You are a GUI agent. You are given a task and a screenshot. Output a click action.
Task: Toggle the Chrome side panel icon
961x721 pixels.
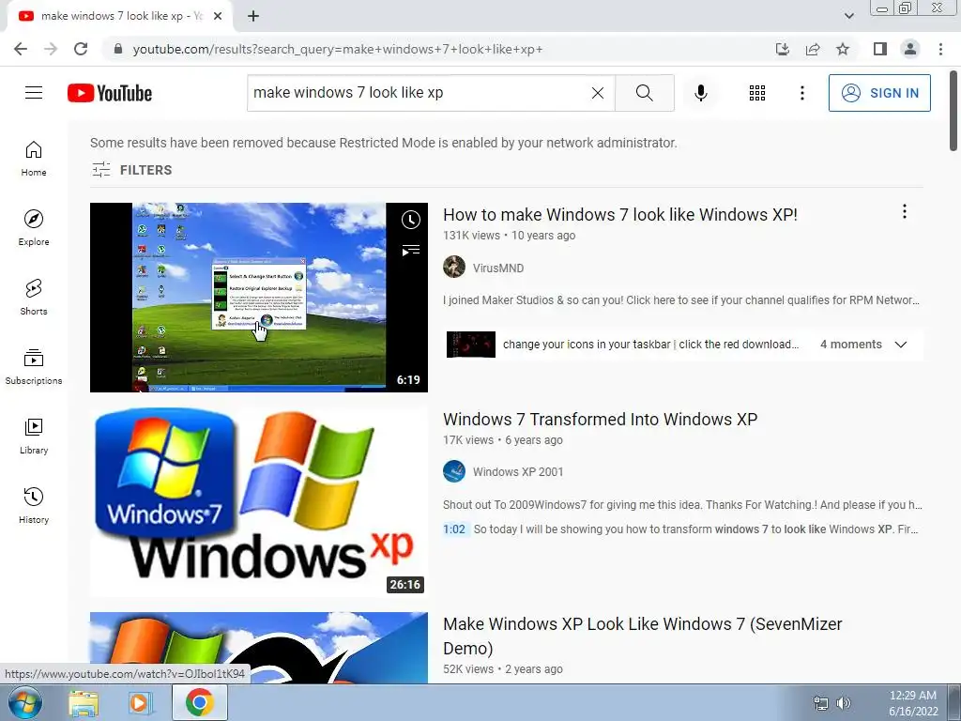coord(880,49)
